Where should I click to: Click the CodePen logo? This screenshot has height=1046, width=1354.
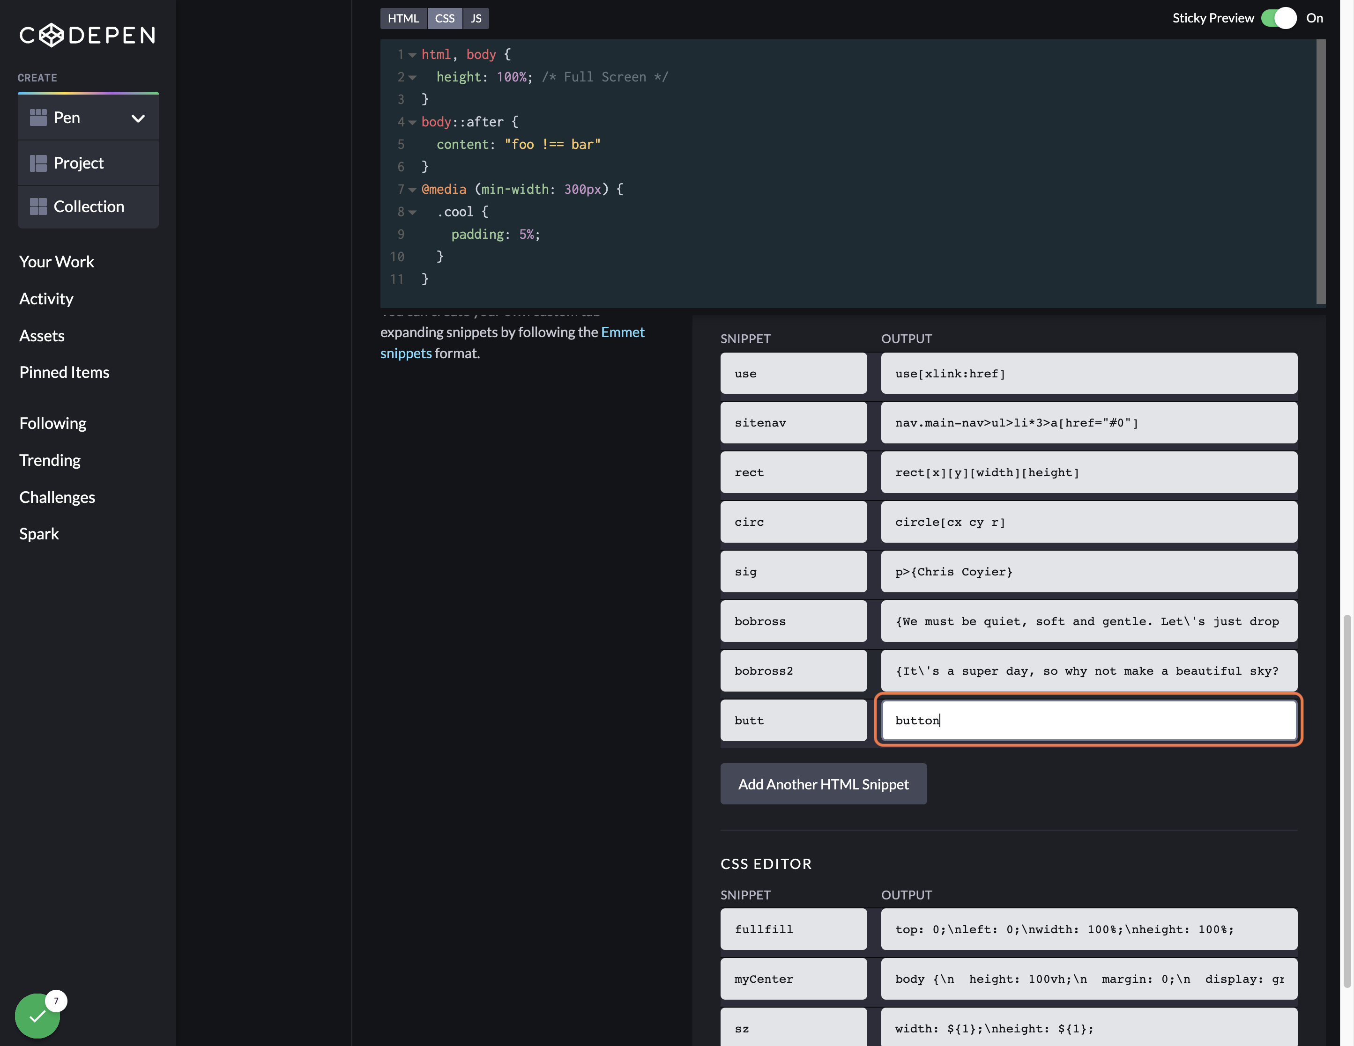click(x=88, y=35)
